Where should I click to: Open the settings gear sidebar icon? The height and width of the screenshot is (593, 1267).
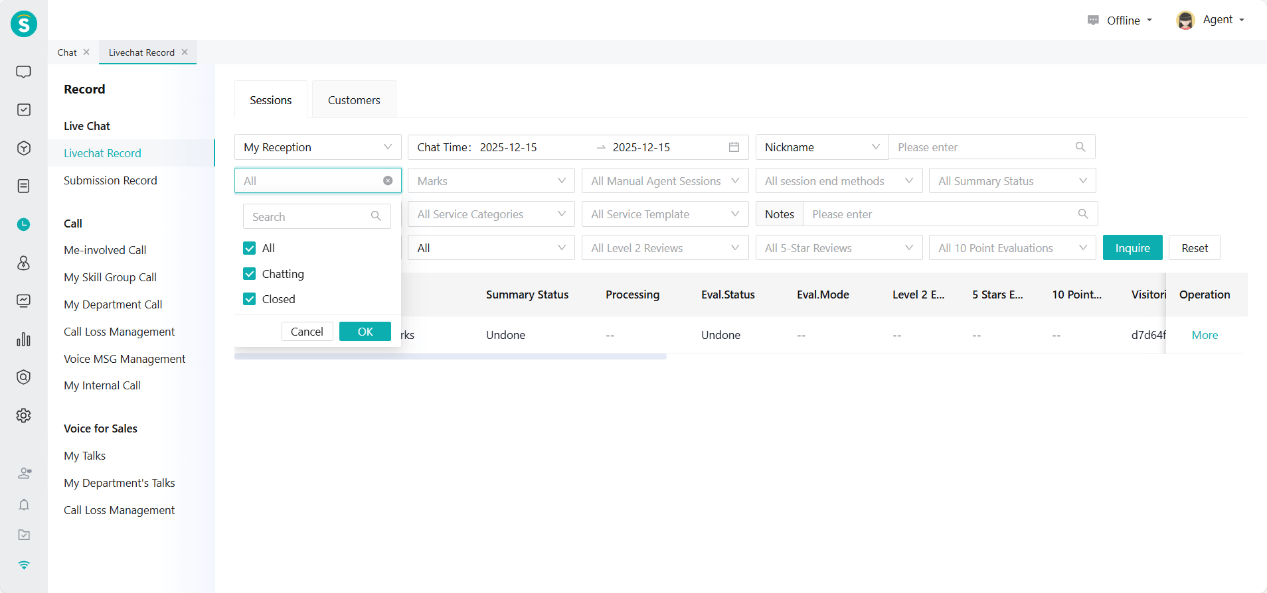pyautogui.click(x=23, y=415)
